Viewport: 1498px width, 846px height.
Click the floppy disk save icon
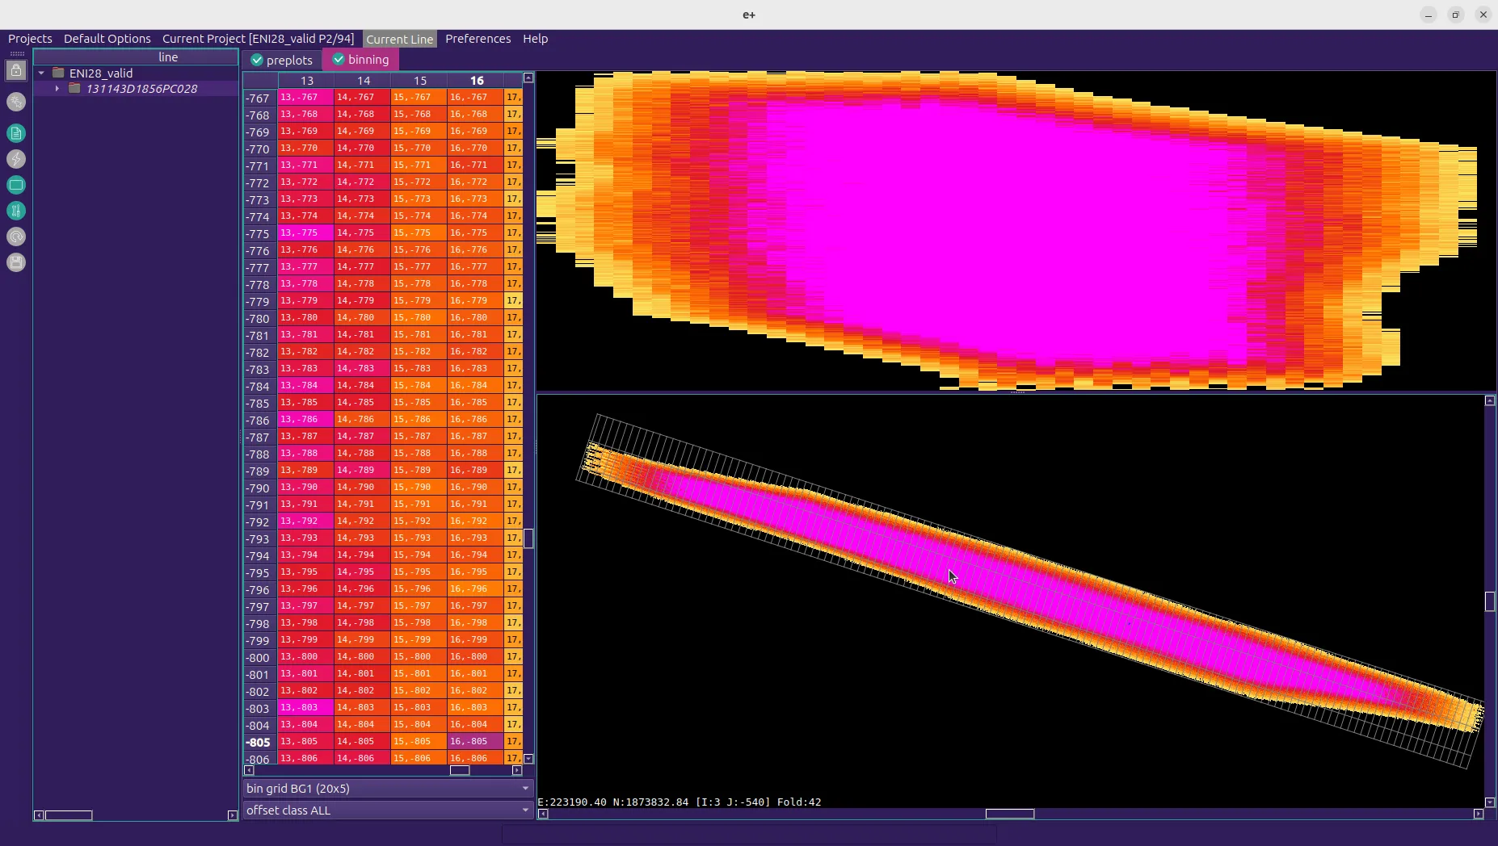coord(16,262)
